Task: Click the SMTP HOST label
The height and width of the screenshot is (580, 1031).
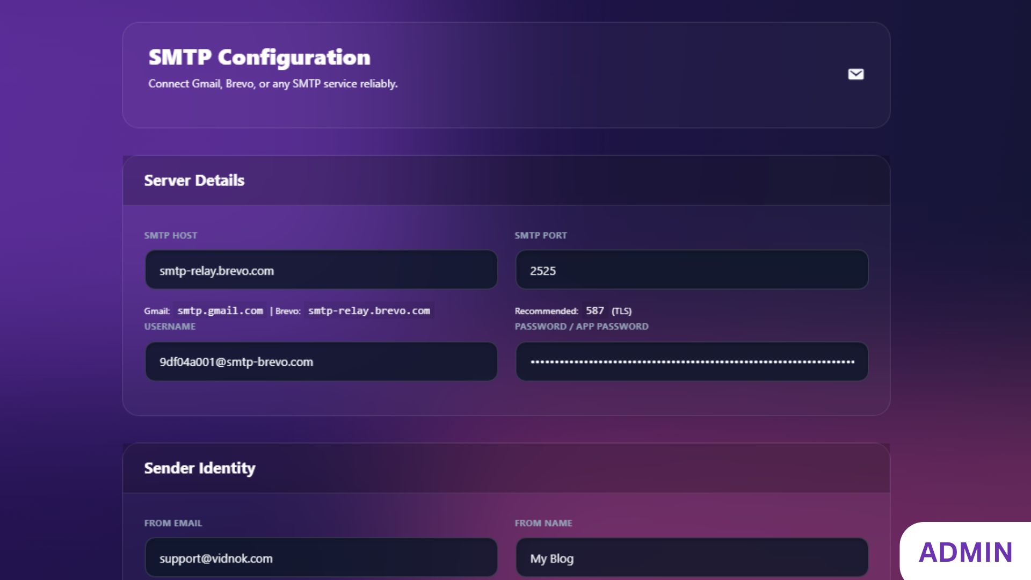Action: coord(170,236)
